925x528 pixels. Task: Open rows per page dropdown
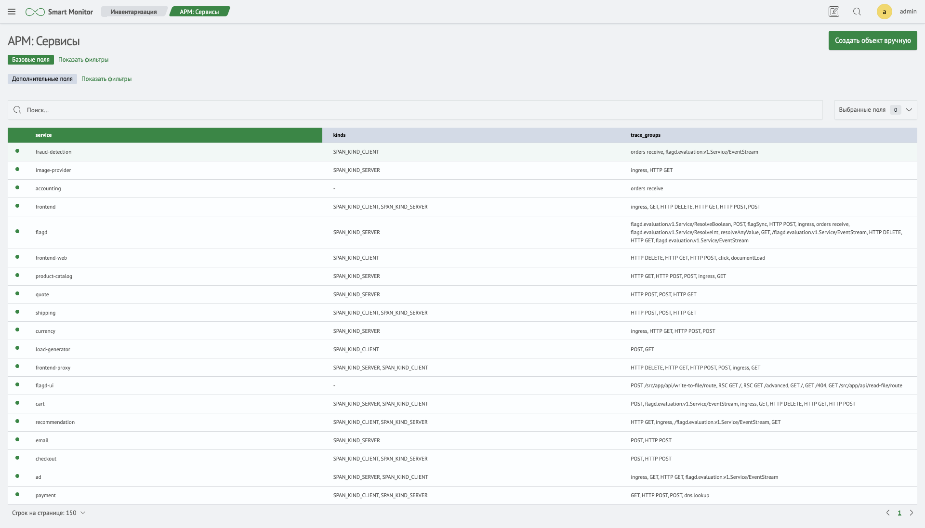click(x=49, y=513)
